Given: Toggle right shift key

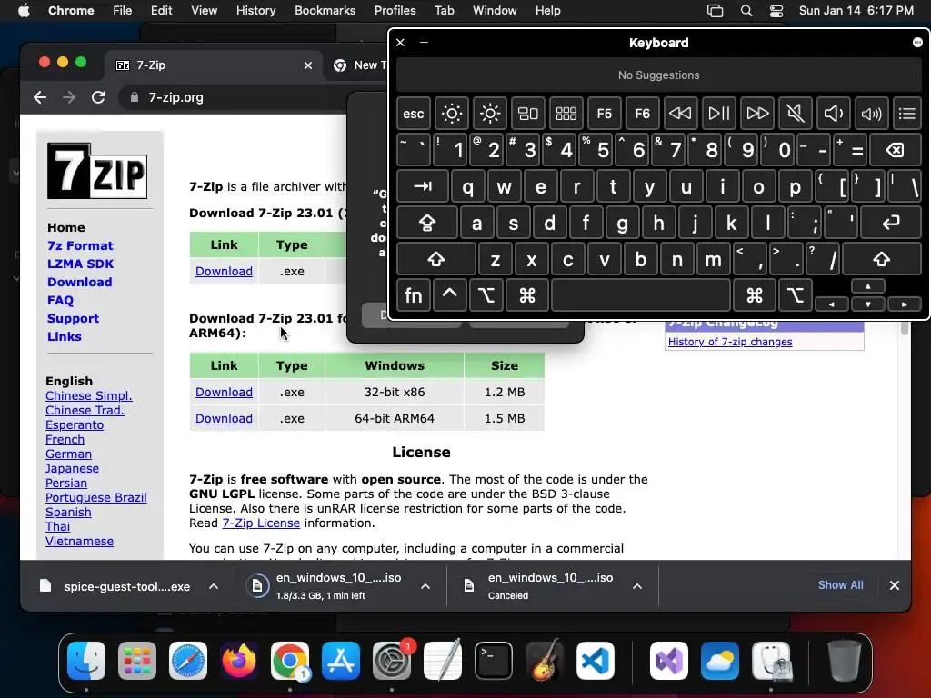Looking at the screenshot, I should tap(882, 259).
